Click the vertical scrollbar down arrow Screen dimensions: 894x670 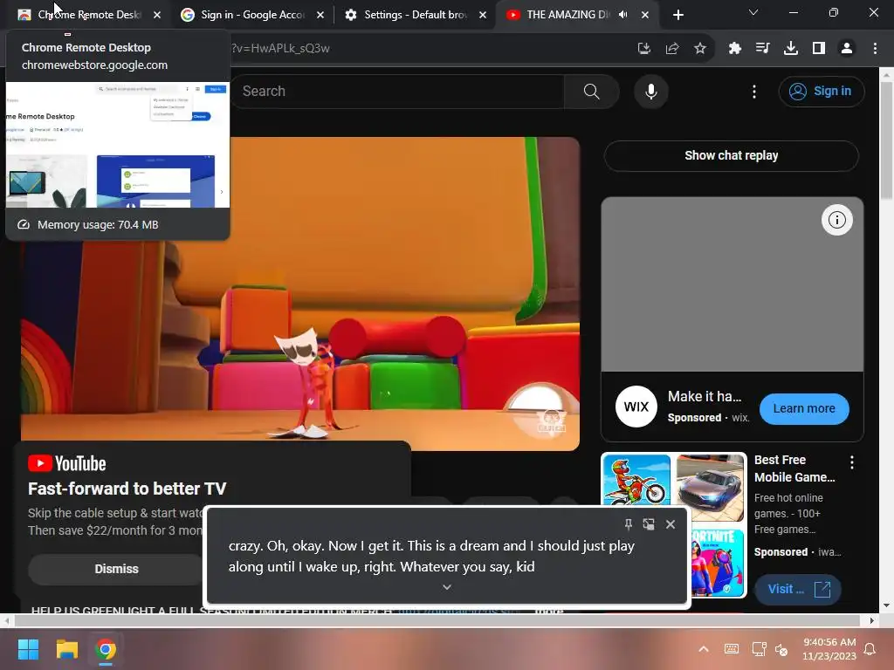coord(886,605)
